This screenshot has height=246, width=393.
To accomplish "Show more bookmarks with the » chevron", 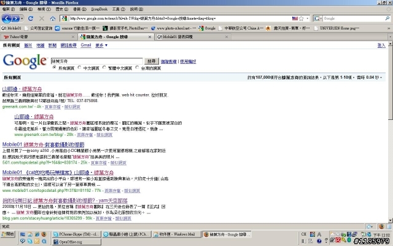I will [389, 28].
